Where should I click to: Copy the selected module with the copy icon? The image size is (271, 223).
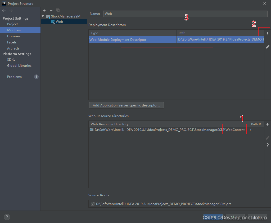58,10
